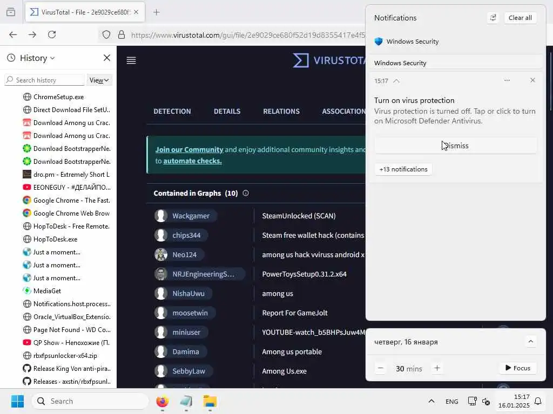Open a new tab with plus icon
Screen dimensions: 553x414
(x=157, y=12)
